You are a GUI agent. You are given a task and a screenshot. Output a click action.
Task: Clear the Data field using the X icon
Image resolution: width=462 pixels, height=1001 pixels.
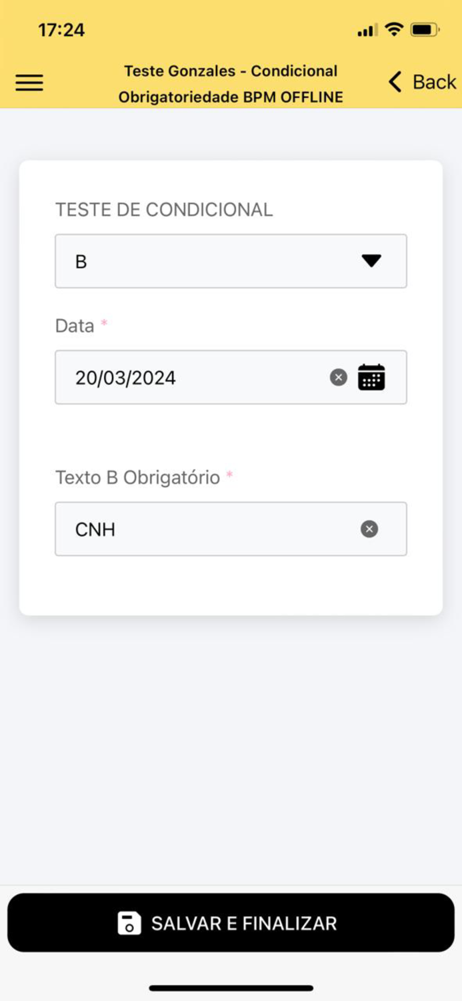pos(339,377)
